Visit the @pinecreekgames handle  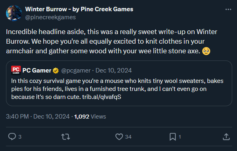(x=50, y=17)
